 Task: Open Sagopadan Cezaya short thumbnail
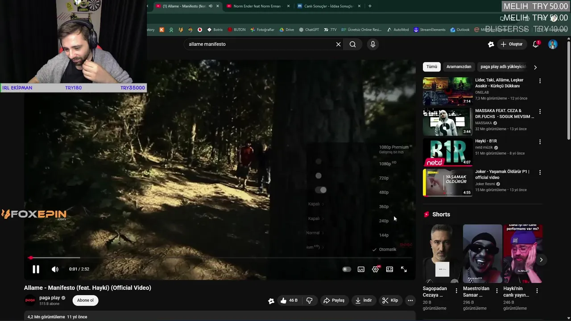click(x=442, y=254)
